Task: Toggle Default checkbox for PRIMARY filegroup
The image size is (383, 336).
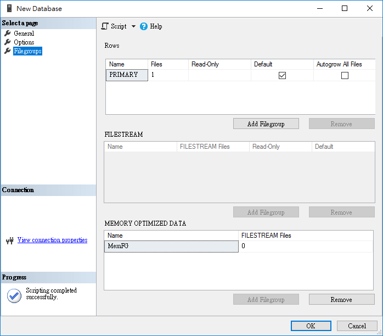Action: coord(282,76)
